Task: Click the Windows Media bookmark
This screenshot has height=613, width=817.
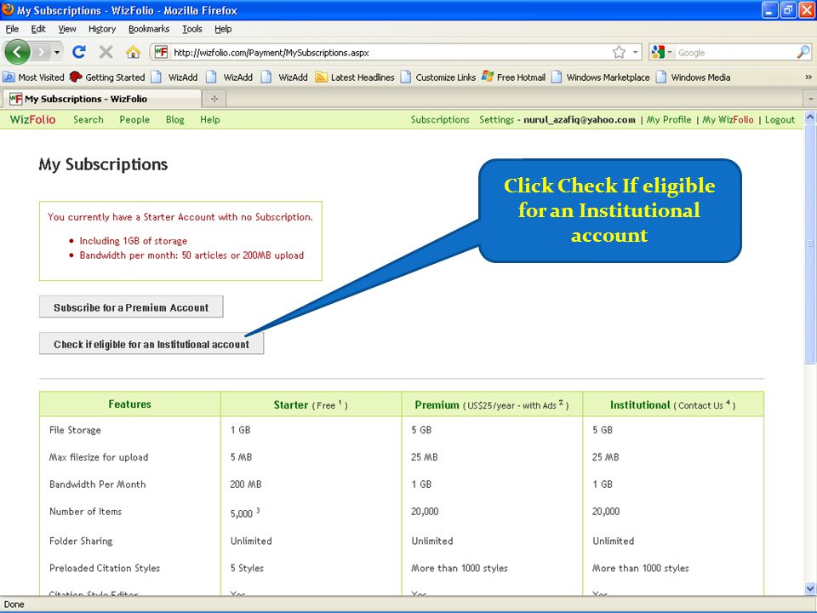Action: (x=693, y=77)
